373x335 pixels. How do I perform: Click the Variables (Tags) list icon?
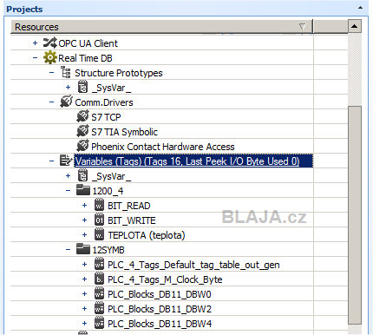tap(66, 161)
